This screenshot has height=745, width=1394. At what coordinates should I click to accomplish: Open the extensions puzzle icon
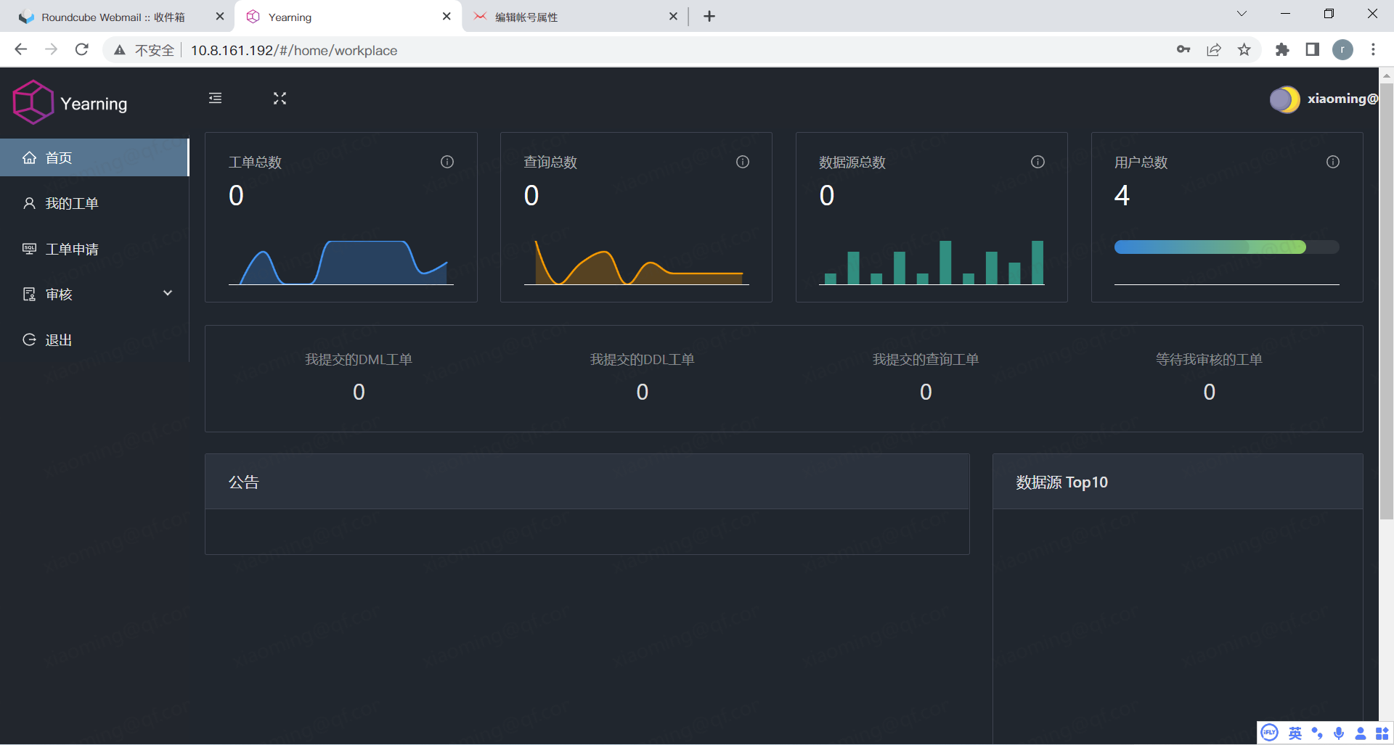pyautogui.click(x=1282, y=49)
